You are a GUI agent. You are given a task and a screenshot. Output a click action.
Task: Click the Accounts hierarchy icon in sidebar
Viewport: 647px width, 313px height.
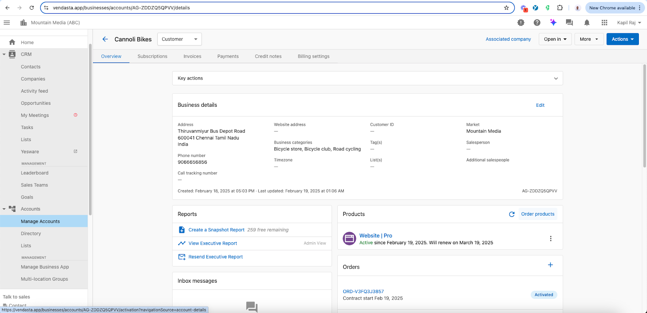tap(12, 209)
